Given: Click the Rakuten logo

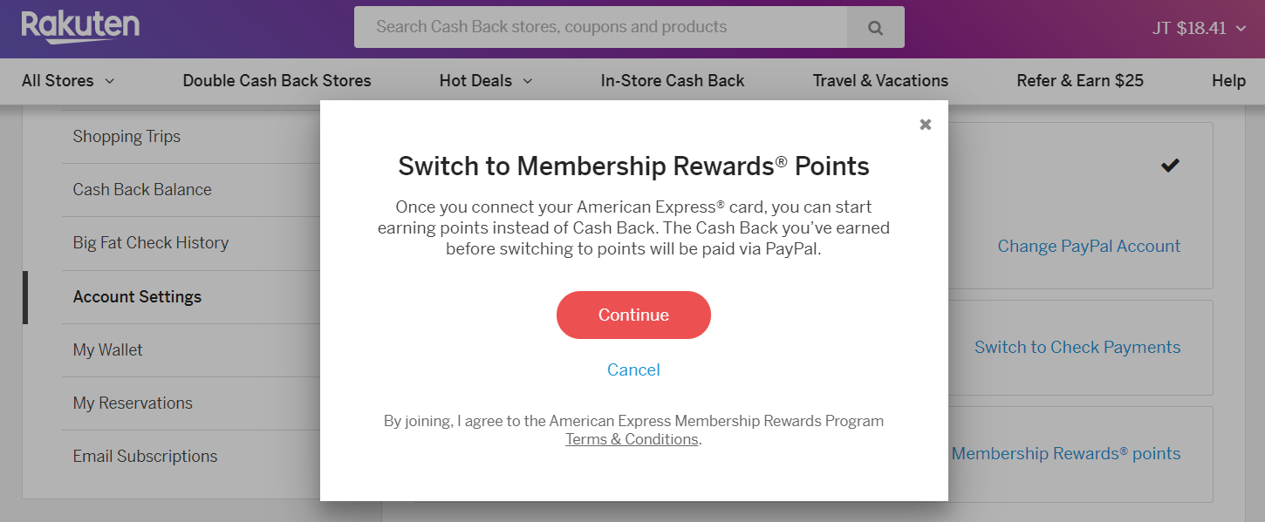Looking at the screenshot, I should tap(80, 26).
